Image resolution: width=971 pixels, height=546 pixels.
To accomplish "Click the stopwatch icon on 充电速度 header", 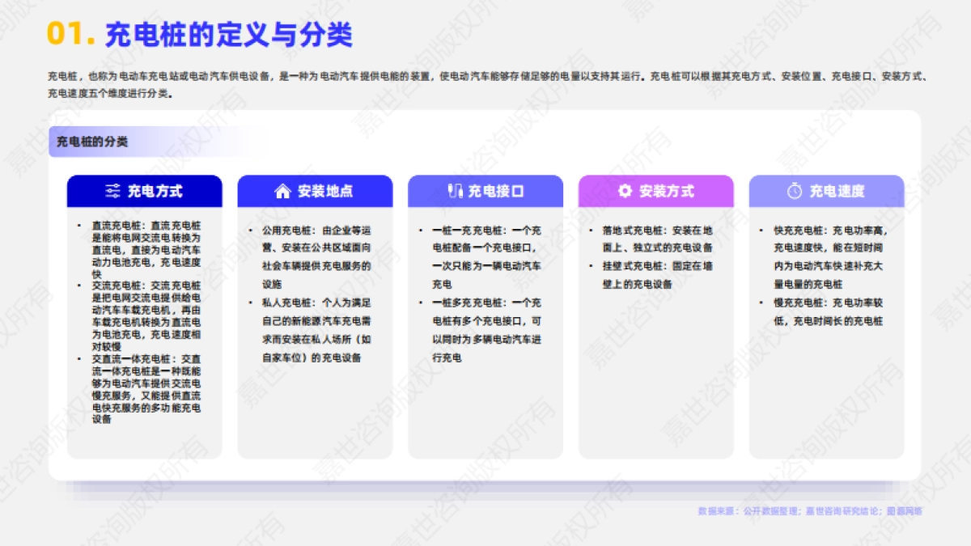I will (794, 192).
